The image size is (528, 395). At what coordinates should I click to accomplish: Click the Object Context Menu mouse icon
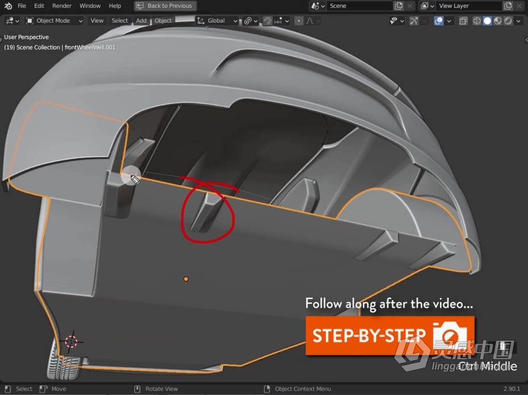(267, 389)
